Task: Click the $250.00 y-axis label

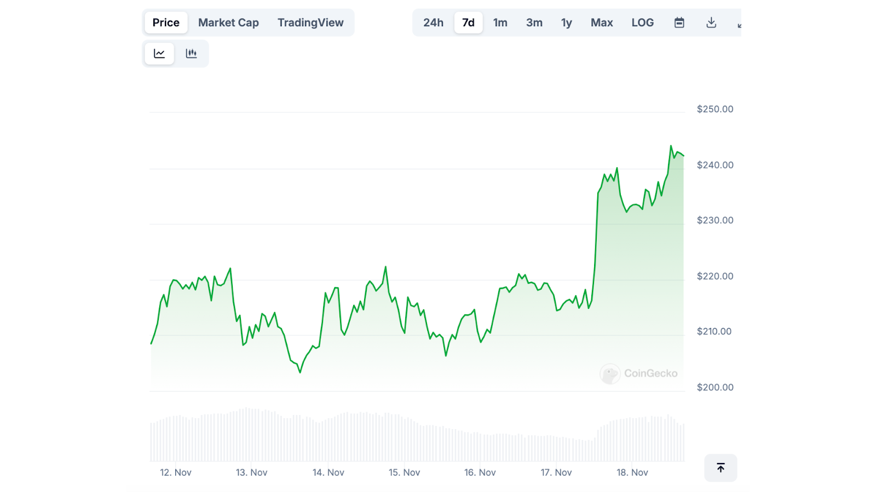Action: click(715, 109)
